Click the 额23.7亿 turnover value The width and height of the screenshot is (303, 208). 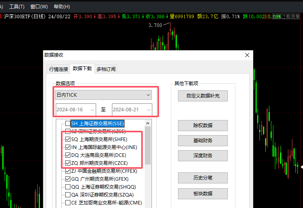click(x=208, y=17)
